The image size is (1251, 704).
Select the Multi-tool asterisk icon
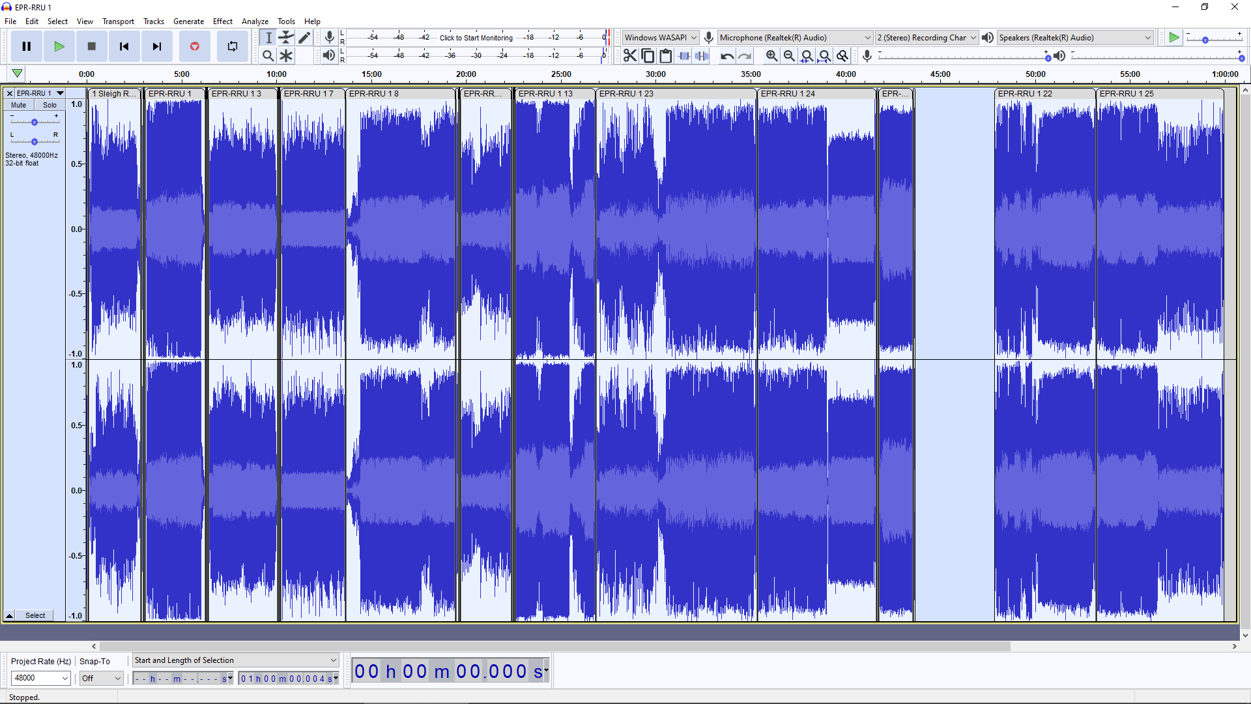(286, 56)
